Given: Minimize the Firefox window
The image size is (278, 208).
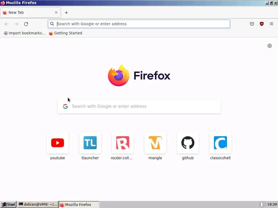Looking at the screenshot, I should (x=267, y=3).
